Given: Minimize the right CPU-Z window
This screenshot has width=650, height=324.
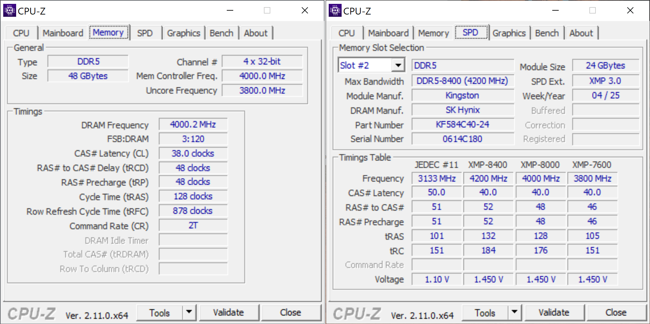Looking at the screenshot, I should click(x=555, y=11).
